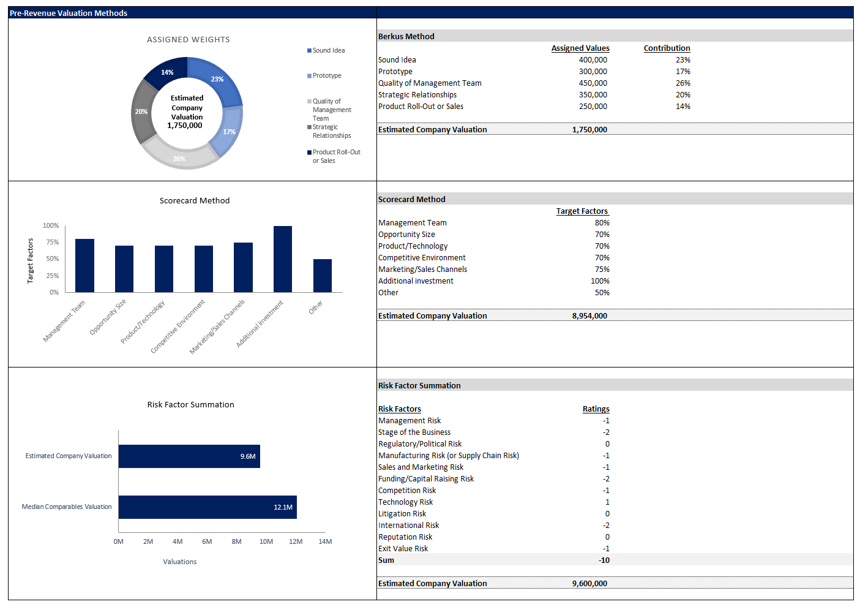Click the Management Team bar in Scorecard chart
This screenshot has height=607, width=860.
84,265
